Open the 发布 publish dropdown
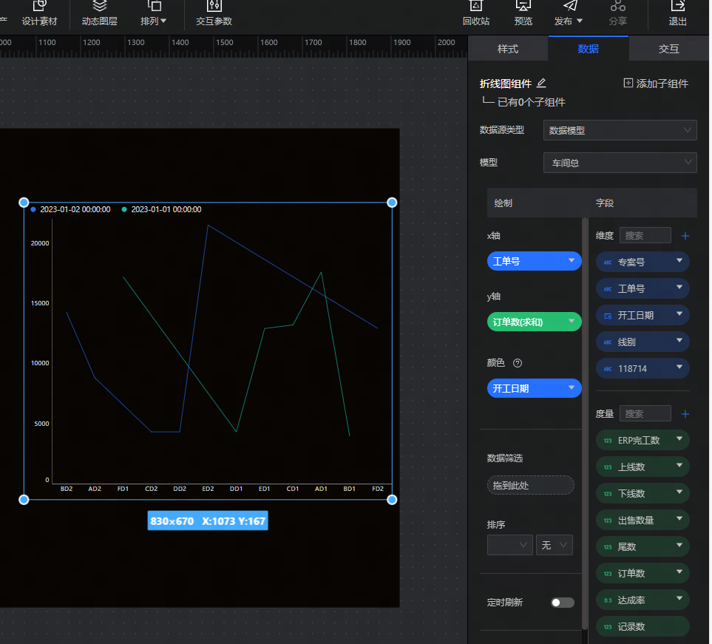This screenshot has width=712, height=644. 568,21
